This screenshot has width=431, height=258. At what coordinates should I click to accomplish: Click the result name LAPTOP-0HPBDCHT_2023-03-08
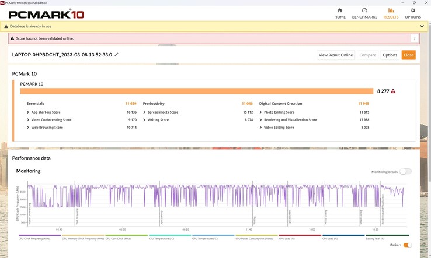point(62,55)
